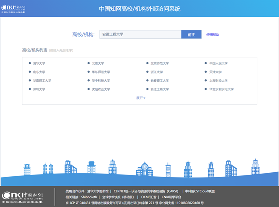Pick 深圳大学 from the list
Viewport: 279px width, 207px height.
click(x=39, y=89)
